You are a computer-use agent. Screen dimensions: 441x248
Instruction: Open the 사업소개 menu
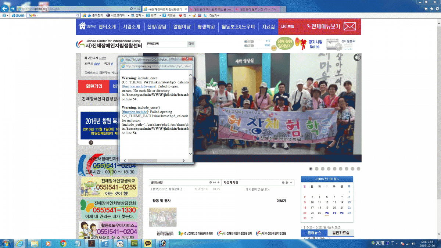tap(131, 26)
